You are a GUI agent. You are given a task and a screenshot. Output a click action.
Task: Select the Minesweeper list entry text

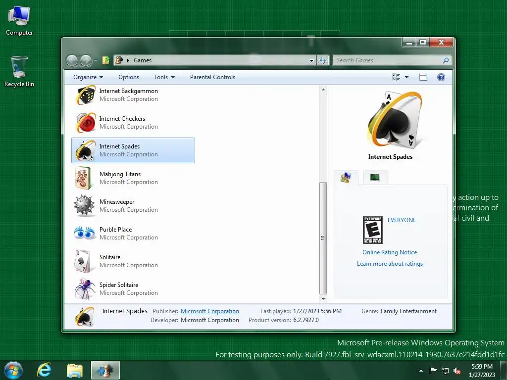click(117, 202)
